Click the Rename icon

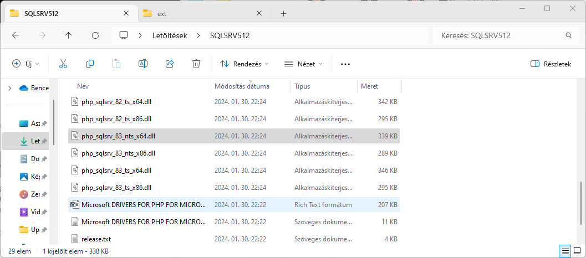pyautogui.click(x=143, y=64)
